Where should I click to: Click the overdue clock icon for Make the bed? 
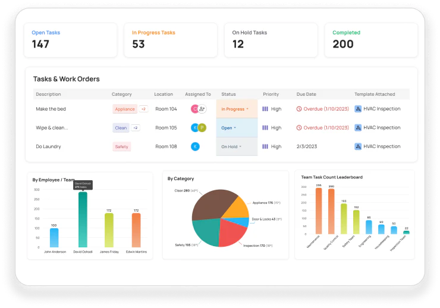click(299, 109)
